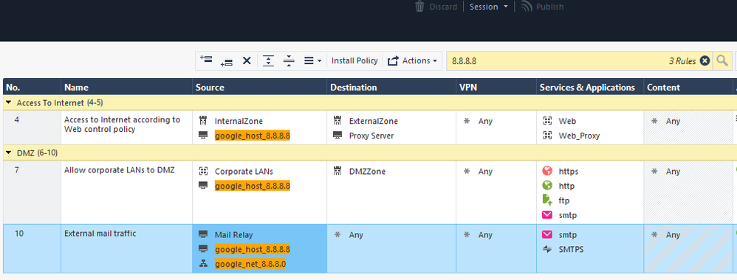Image resolution: width=737 pixels, height=280 pixels.
Task: Add rule below icon in toolbar
Action: (227, 61)
